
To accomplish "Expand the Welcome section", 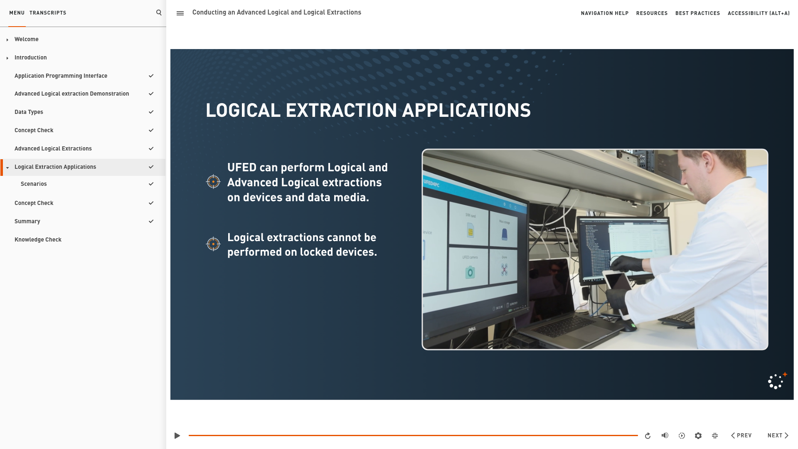I will 7,39.
